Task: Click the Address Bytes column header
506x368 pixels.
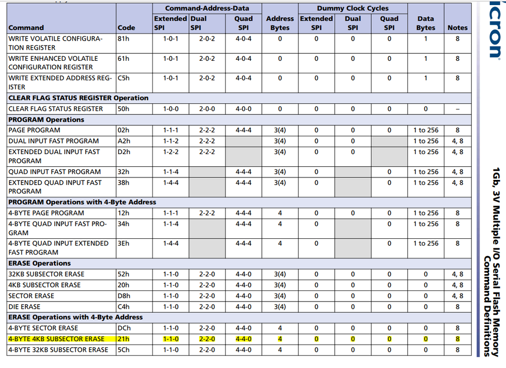Action: click(280, 19)
